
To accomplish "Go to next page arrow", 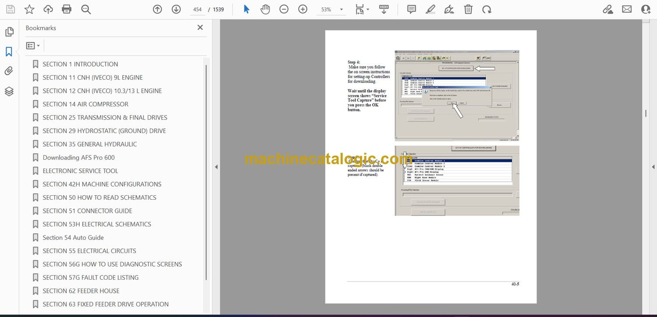I will 176,9.
